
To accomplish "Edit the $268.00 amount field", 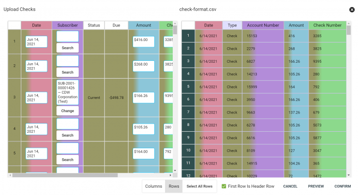I will tap(144, 66).
